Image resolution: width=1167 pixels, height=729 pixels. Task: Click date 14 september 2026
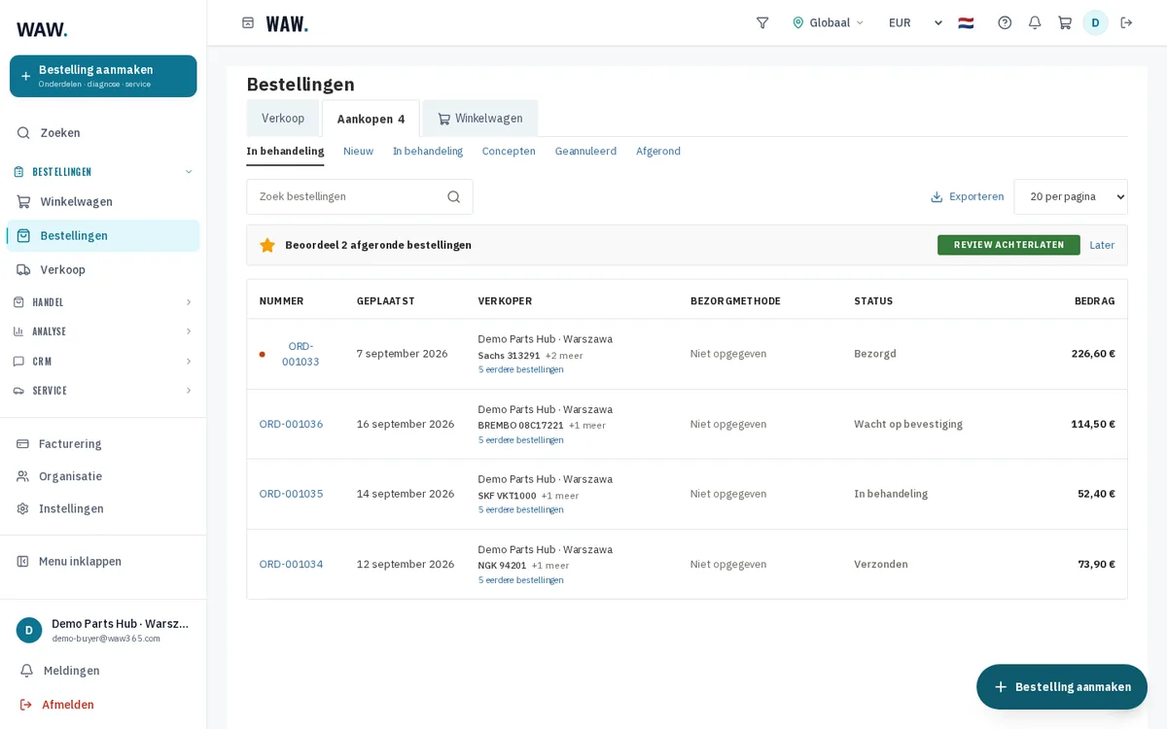406,494
